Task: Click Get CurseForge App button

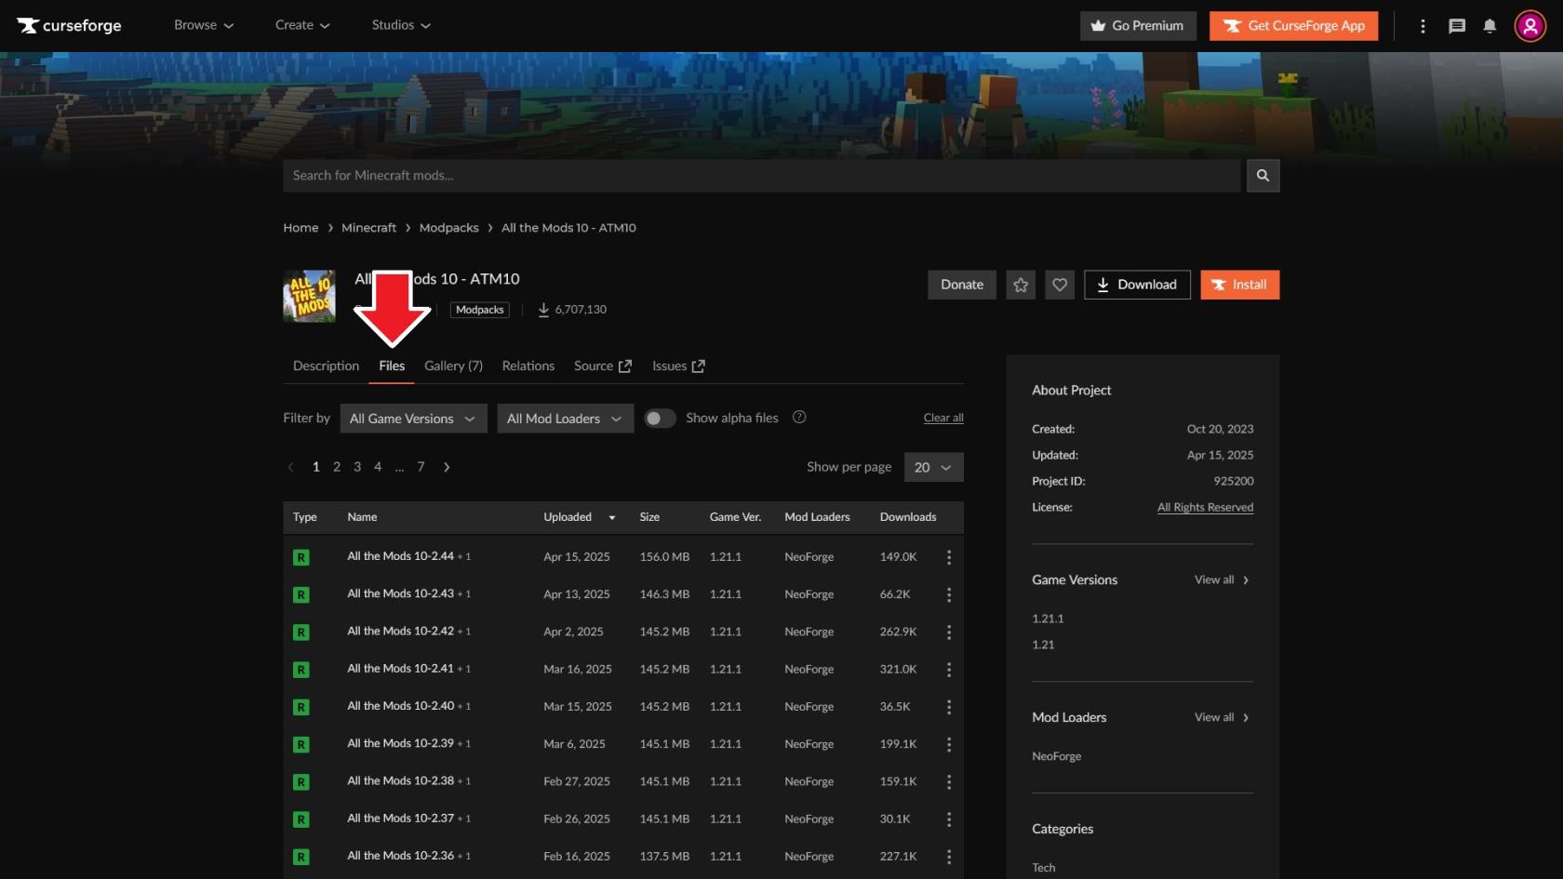Action: point(1294,26)
